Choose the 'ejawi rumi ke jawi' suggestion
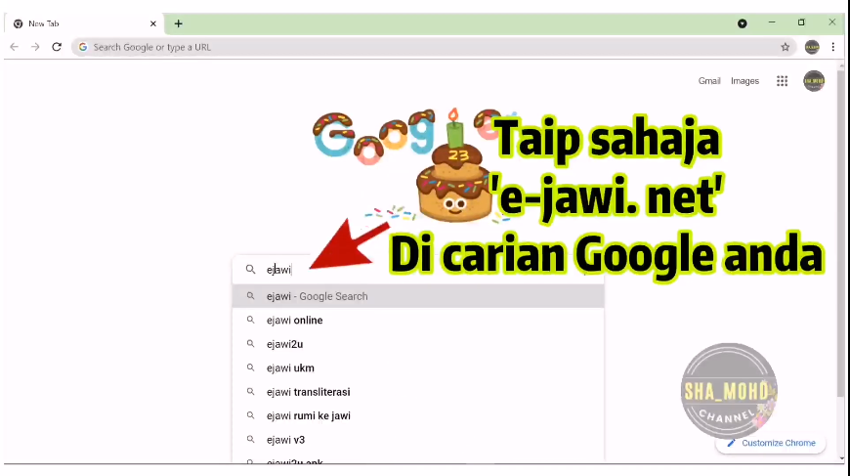 point(417,415)
